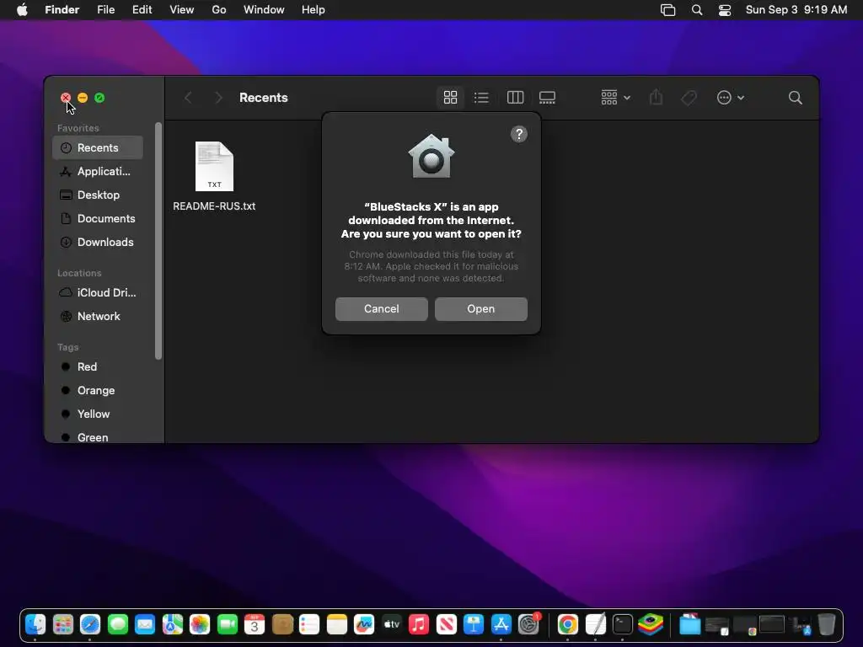Viewport: 863px width, 647px height.
Task: Open the File menu
Action: click(105, 9)
